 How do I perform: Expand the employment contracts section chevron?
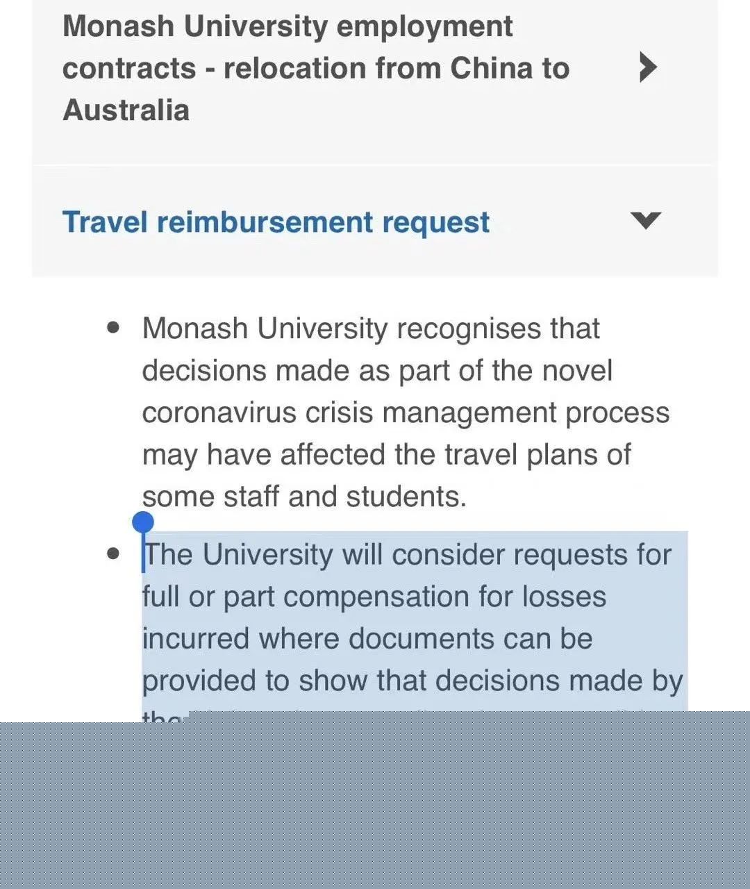click(x=647, y=67)
